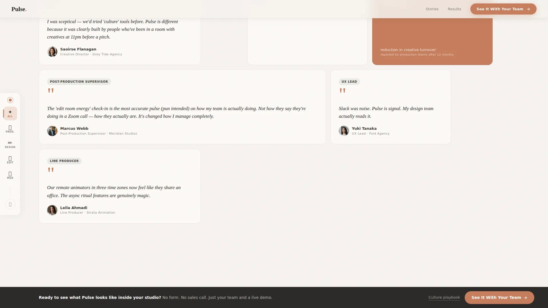548x308 pixels.
Task: Click 'Post-Production Supervisor · Meridian Studios' text
Action: 98,133
